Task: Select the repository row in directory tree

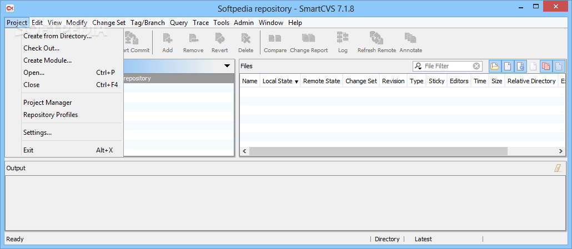Action: tap(179, 78)
